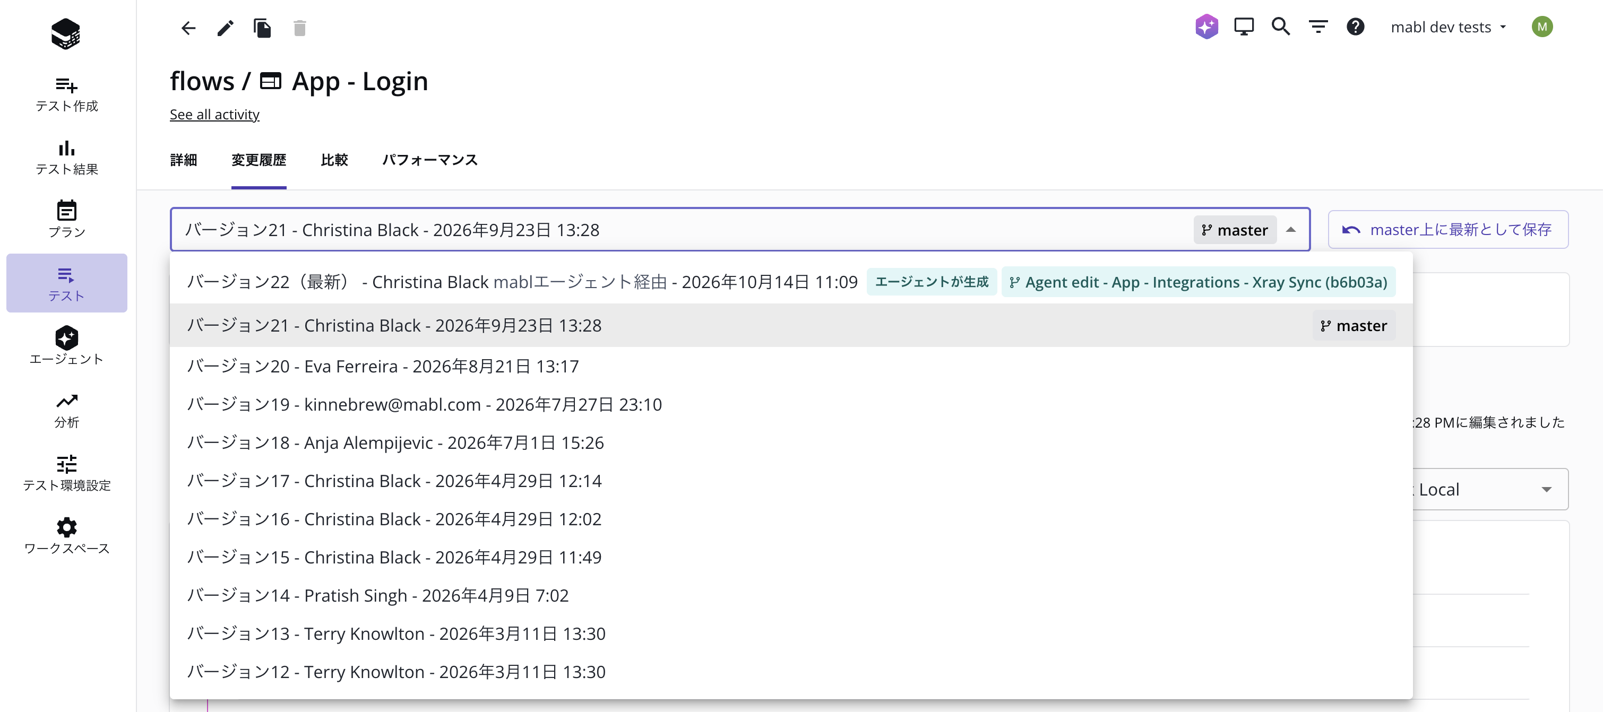Image resolution: width=1603 pixels, height=712 pixels.
Task: Click master上に最新として保存 button
Action: pyautogui.click(x=1448, y=229)
